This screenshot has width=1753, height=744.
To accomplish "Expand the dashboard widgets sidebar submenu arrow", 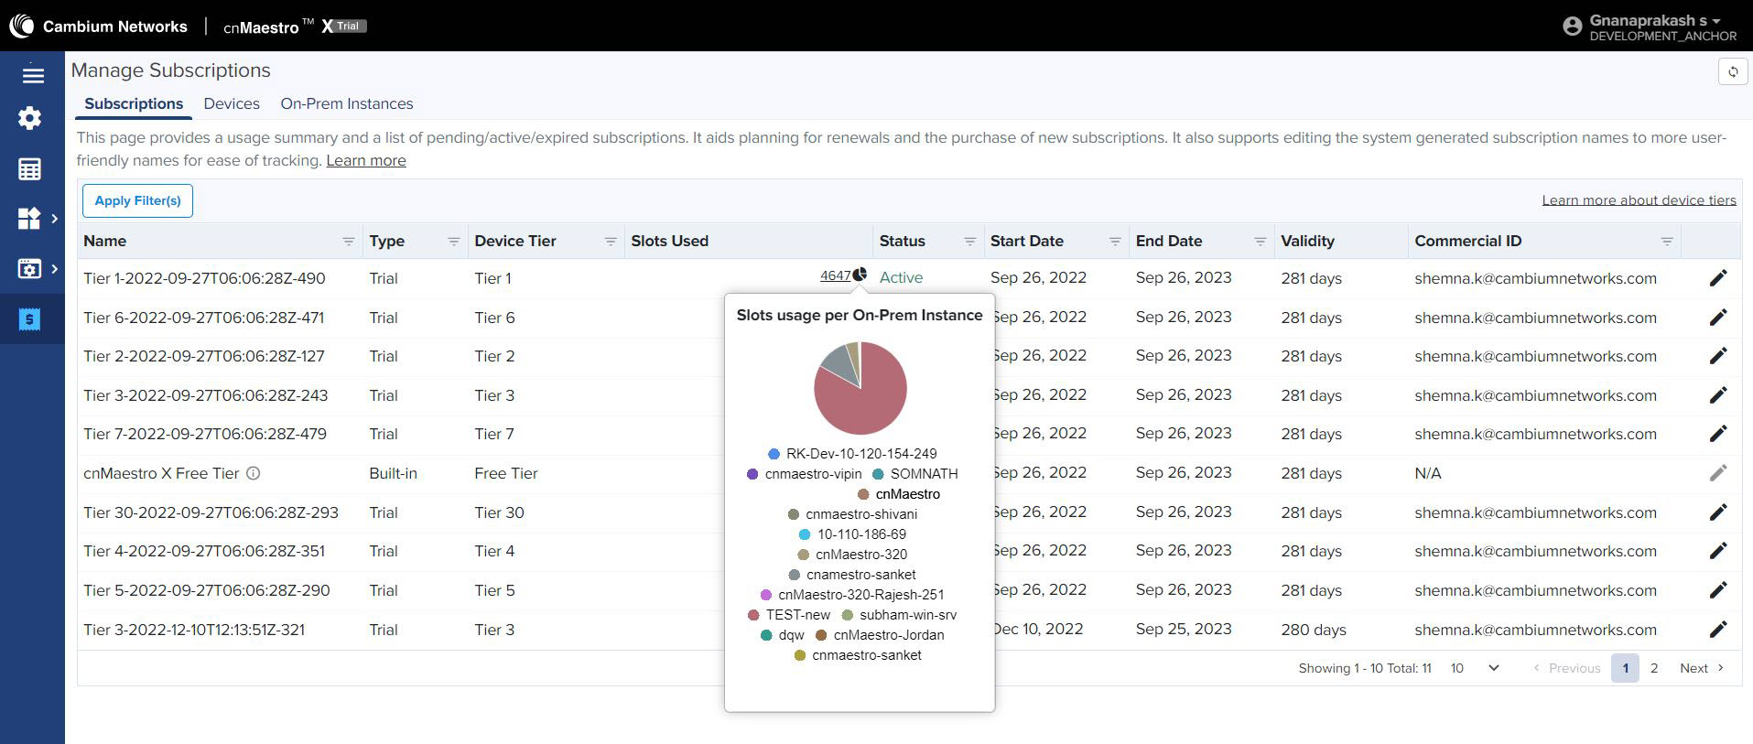I will (55, 218).
